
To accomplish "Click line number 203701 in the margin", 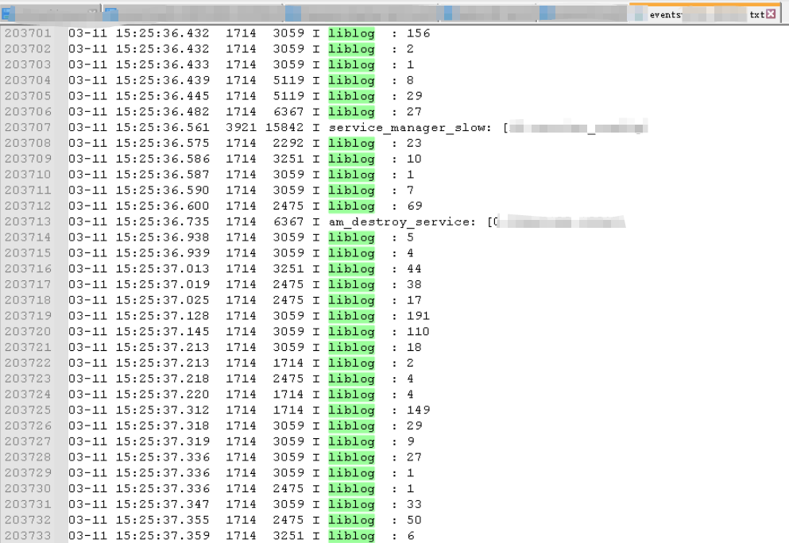I will pyautogui.click(x=28, y=33).
